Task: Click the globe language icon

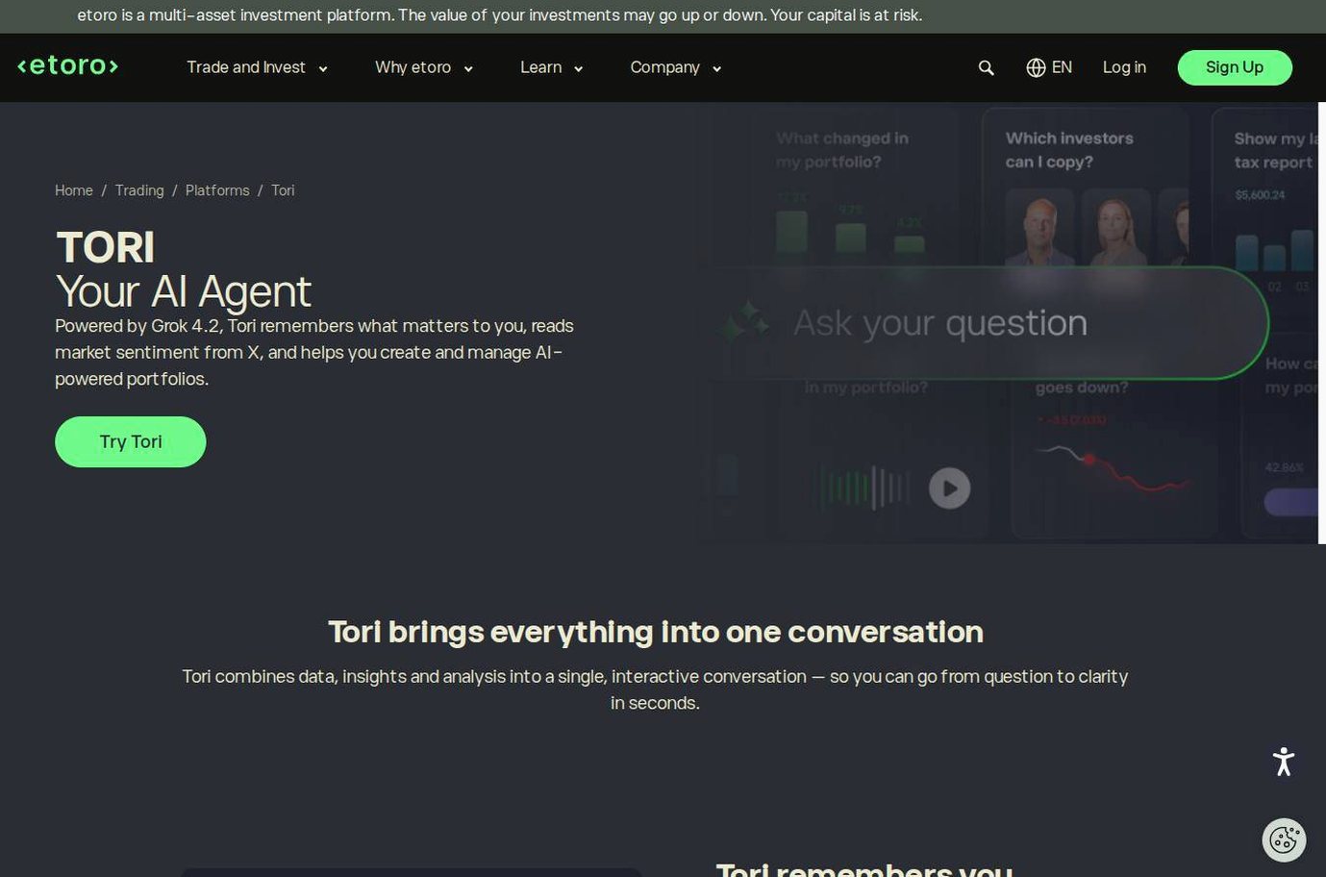Action: (x=1036, y=67)
